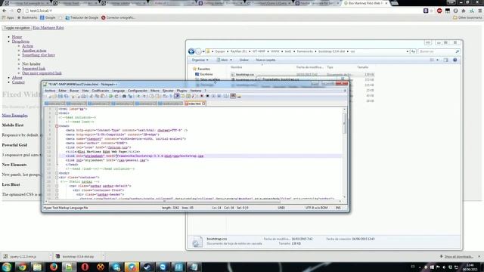Click the Chrome reload icon
484x272 pixels.
coord(19,11)
